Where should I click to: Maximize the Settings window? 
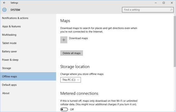click(164, 3)
